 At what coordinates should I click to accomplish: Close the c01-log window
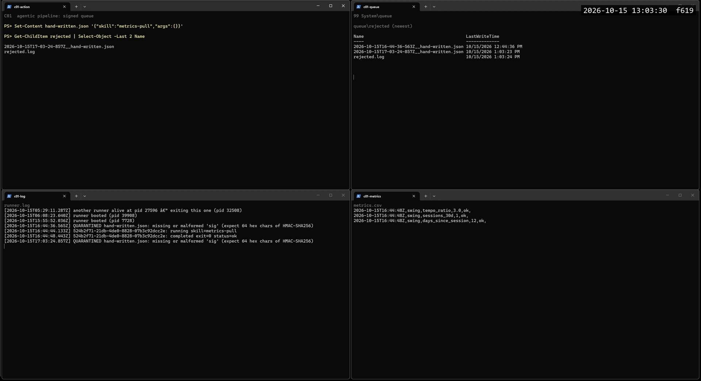[343, 195]
